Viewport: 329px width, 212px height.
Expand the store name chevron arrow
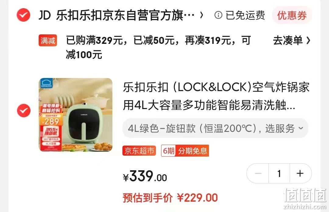point(202,15)
